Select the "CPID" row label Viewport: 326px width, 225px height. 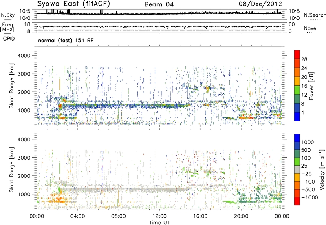[9, 39]
